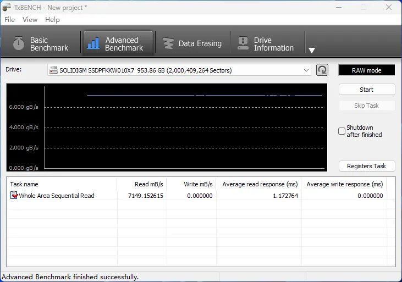Image resolution: width=402 pixels, height=282 pixels.
Task: Toggle Shutdown after finished checkbox
Action: click(x=342, y=131)
